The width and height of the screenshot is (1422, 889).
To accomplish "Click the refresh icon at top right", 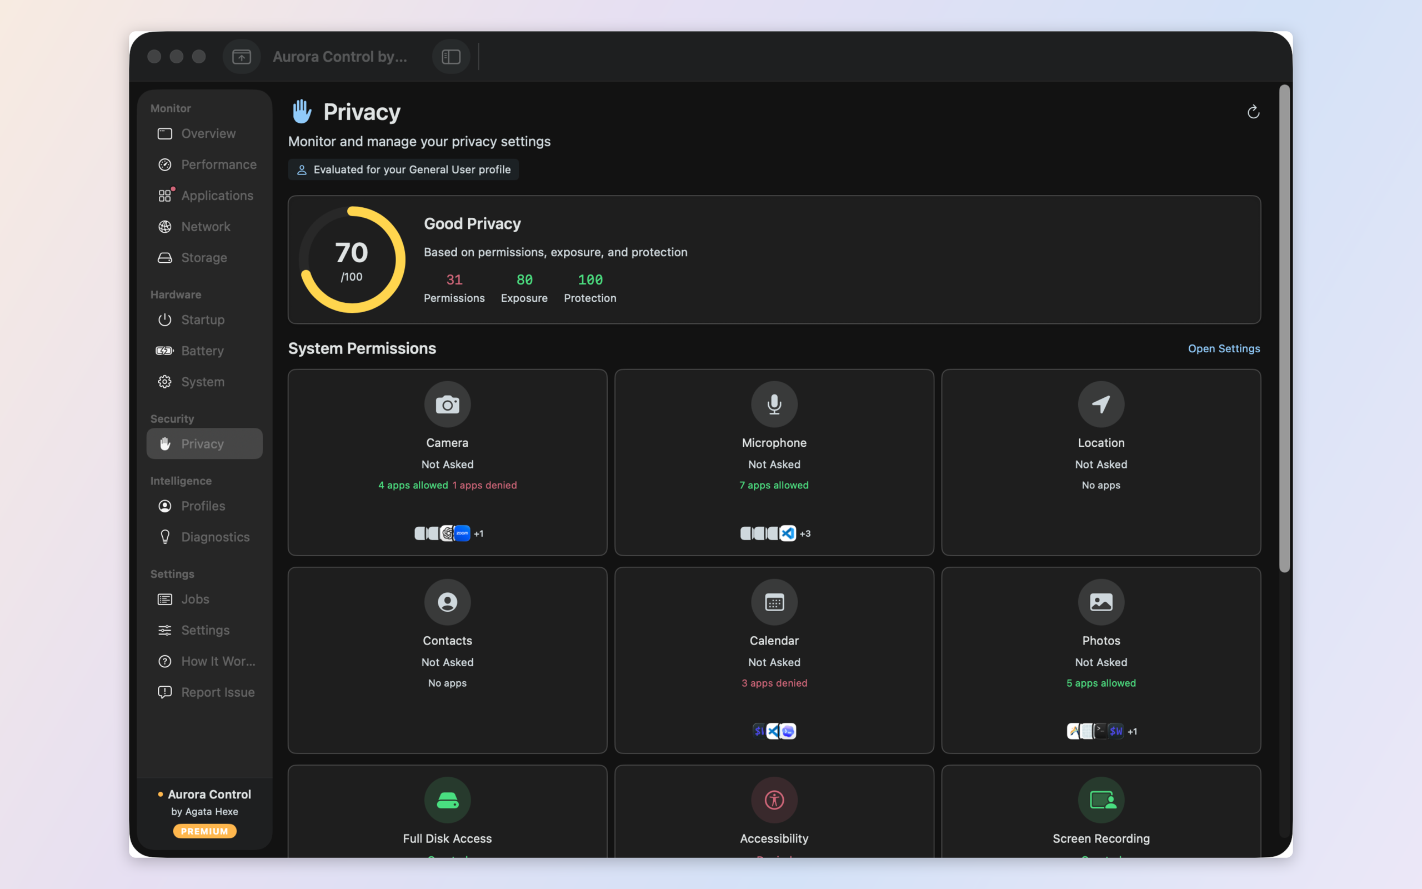I will pos(1253,112).
